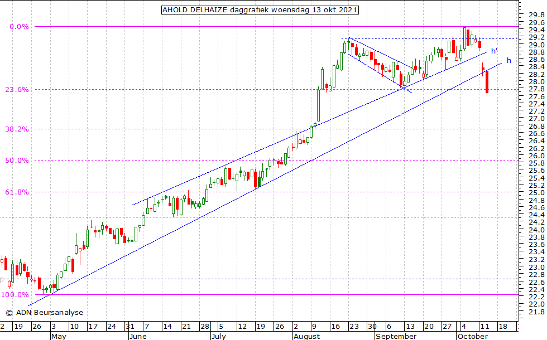Click the 29.0 price axis label

tap(536, 45)
